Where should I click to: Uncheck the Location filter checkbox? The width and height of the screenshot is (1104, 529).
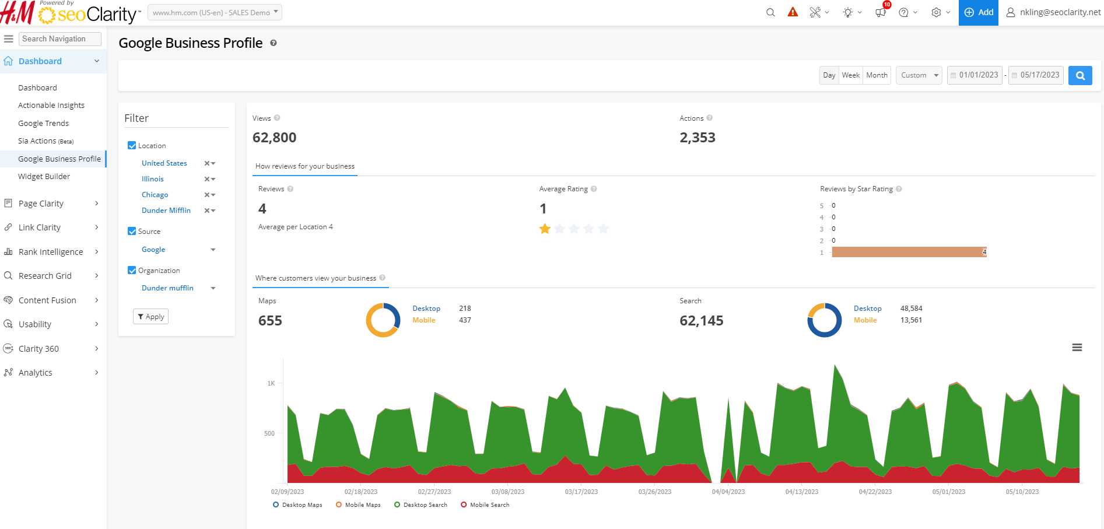tap(132, 146)
